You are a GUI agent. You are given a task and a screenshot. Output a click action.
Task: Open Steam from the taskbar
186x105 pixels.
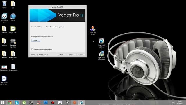(31, 103)
